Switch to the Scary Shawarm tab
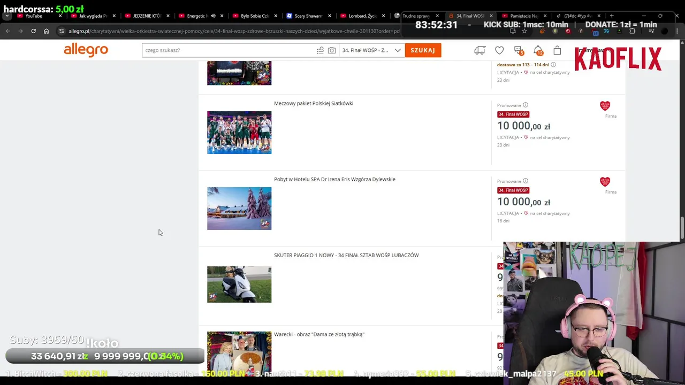This screenshot has height=385, width=685. [x=309, y=16]
